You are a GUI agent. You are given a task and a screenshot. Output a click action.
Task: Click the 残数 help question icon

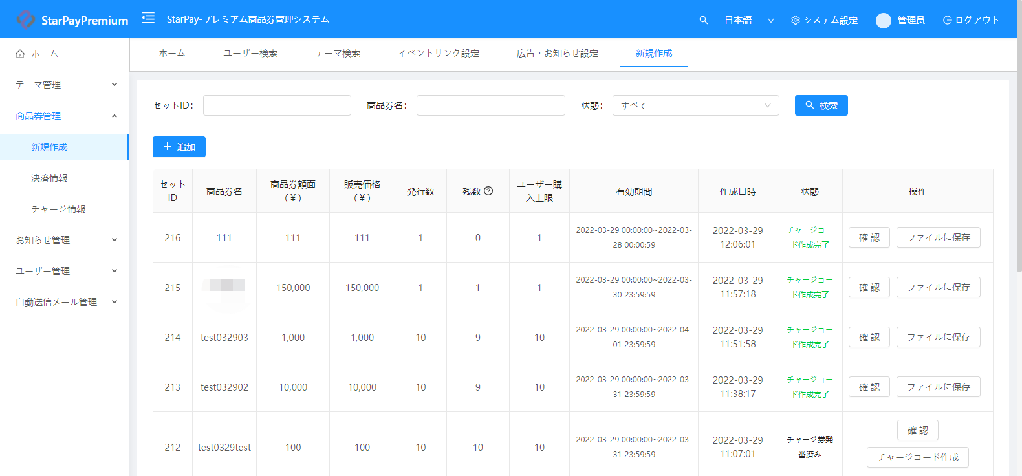[488, 191]
